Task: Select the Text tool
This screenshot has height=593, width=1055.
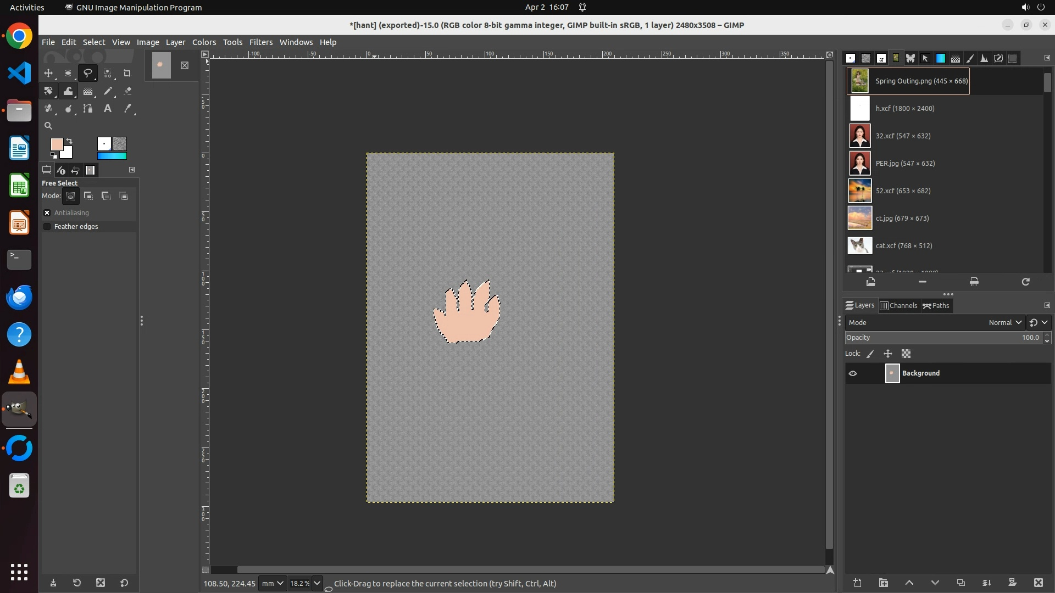Action: [x=108, y=109]
